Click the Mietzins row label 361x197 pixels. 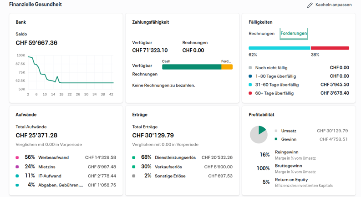[47, 167]
